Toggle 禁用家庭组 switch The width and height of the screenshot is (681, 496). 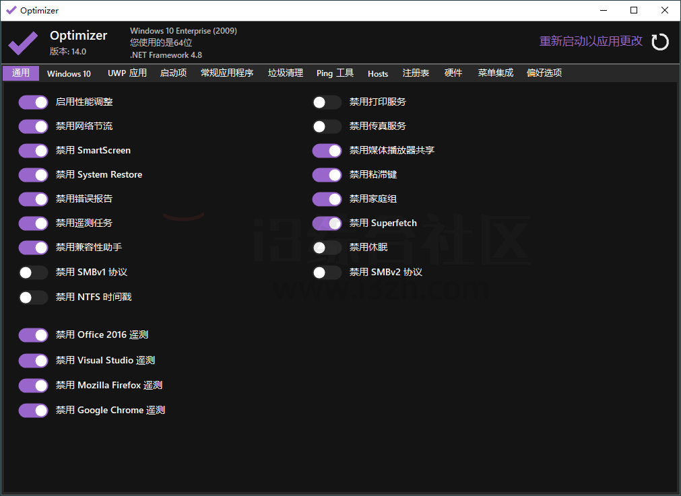click(x=327, y=199)
